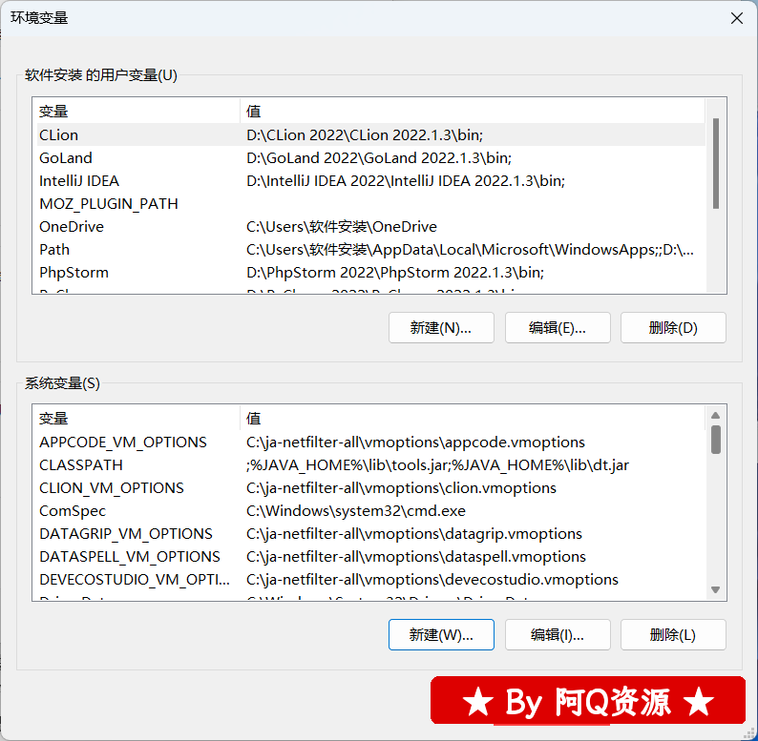Image resolution: width=758 pixels, height=741 pixels.
Task: Select the Path user variable row
Action: [x=370, y=250]
